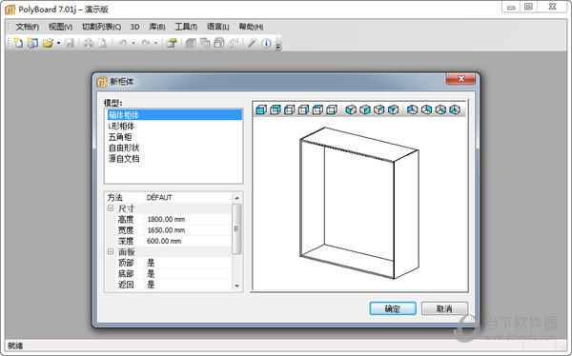Viewport: 572px width, 356px height.
Task: Click the 方法 DÉFAUT value
Action: point(159,197)
